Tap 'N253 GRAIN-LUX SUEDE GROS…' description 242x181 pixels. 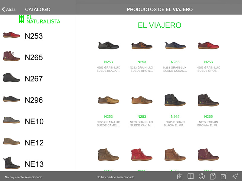coord(208,69)
